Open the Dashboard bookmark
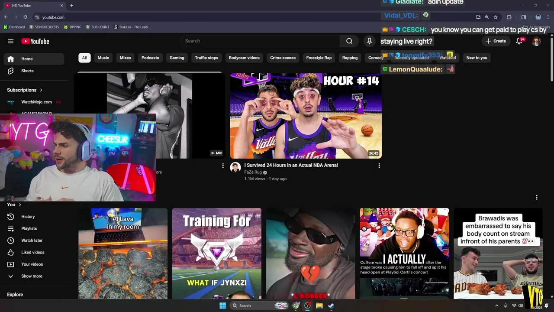This screenshot has height=312, width=554. 14,27
